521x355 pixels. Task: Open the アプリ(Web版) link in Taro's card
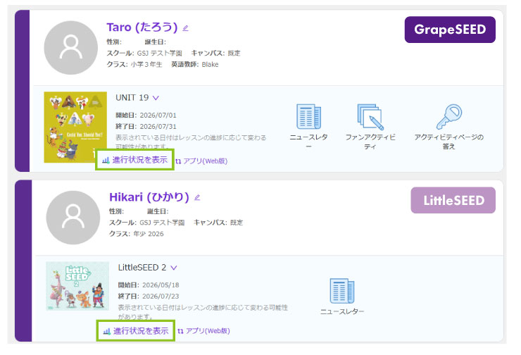point(201,161)
